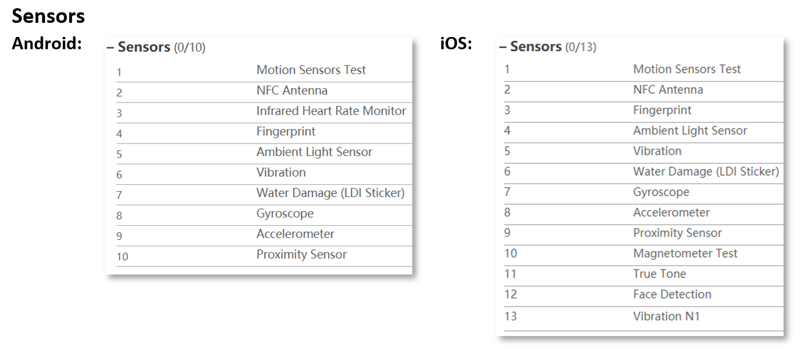800x349 pixels.
Task: Select Android Proximity Sensor row number 10
Action: [x=264, y=256]
